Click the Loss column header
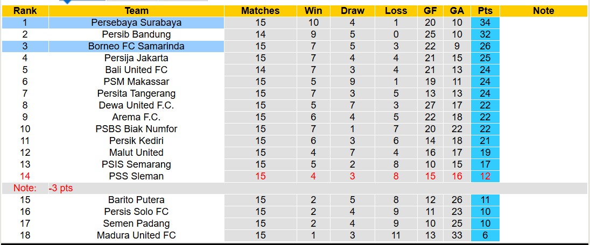The height and width of the screenshot is (245, 590). (396, 11)
